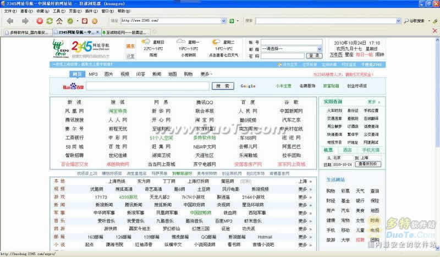440x257 pixels.
Task: Click in the password (密码) input field
Action: pos(283,56)
